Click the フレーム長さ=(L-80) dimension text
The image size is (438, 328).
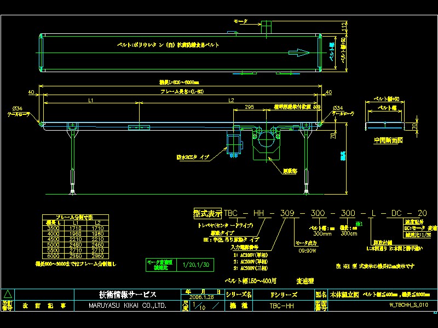[x=182, y=91]
